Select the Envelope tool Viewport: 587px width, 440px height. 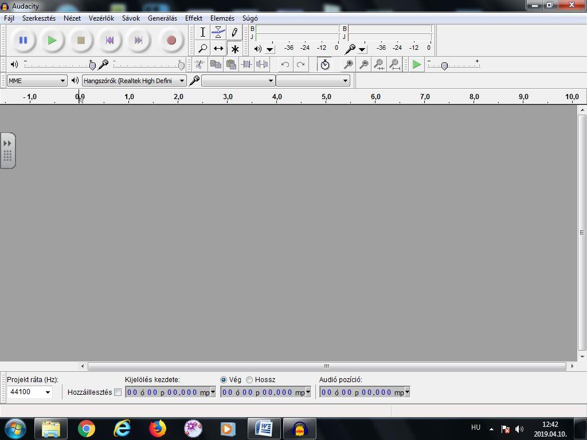point(218,32)
